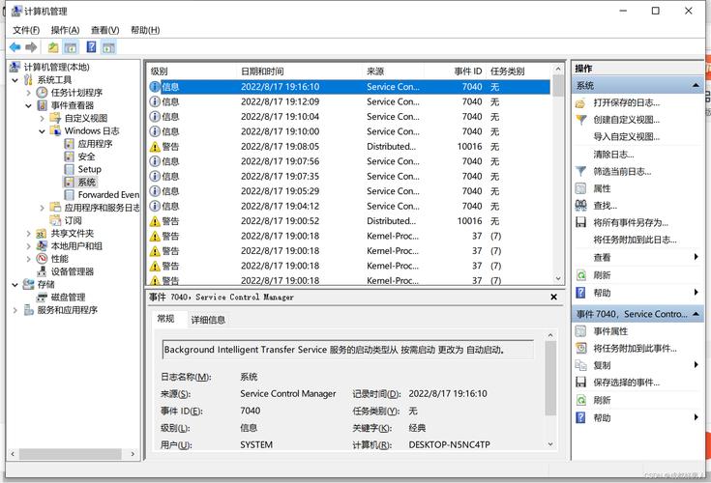Click 创建自定义视图 action

click(626, 120)
